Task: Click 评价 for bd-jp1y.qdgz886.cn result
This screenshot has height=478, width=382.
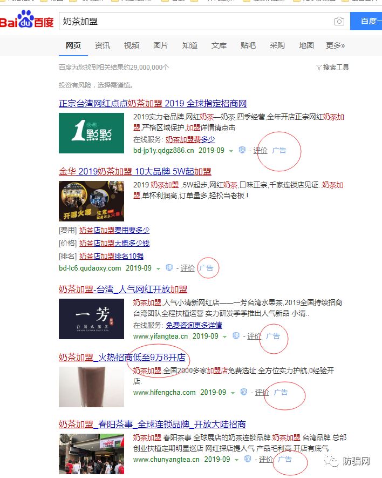Action: (x=261, y=150)
